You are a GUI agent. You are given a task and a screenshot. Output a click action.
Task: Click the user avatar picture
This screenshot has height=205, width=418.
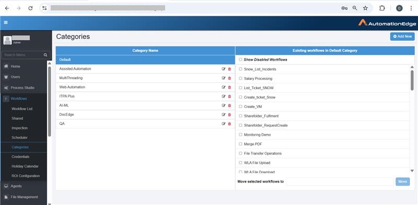click(7, 40)
